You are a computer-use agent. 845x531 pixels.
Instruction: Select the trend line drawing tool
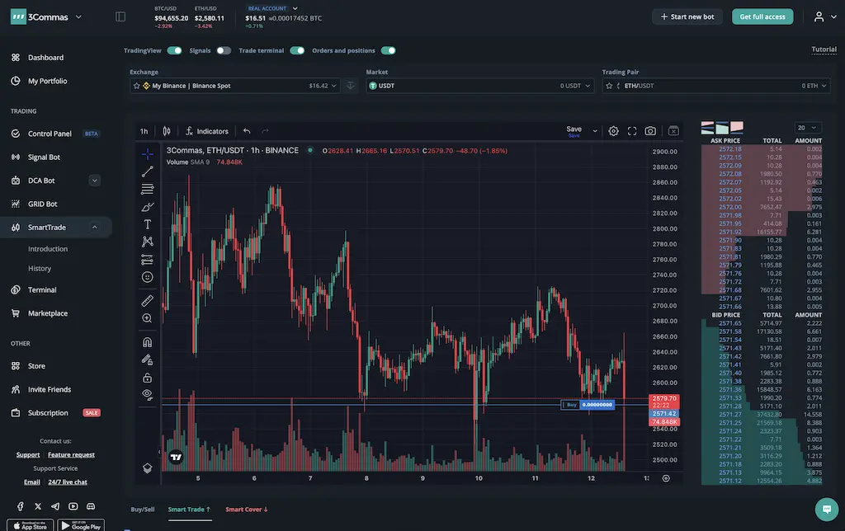point(148,172)
